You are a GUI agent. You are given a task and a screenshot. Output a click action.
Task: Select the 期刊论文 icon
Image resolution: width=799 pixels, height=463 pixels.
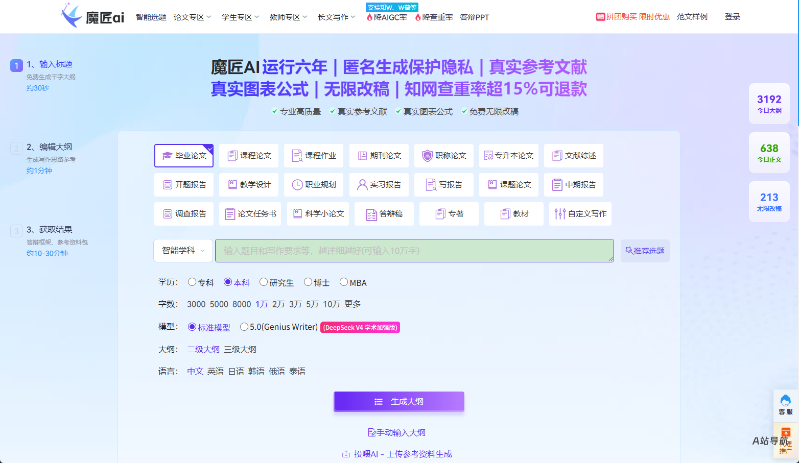tap(362, 156)
